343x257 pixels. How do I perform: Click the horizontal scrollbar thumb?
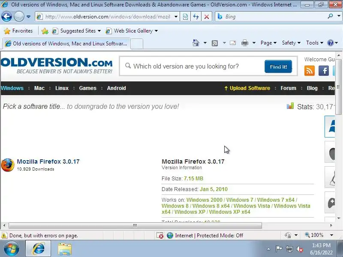click(135, 225)
